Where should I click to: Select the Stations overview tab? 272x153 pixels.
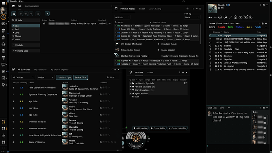pos(240,27)
